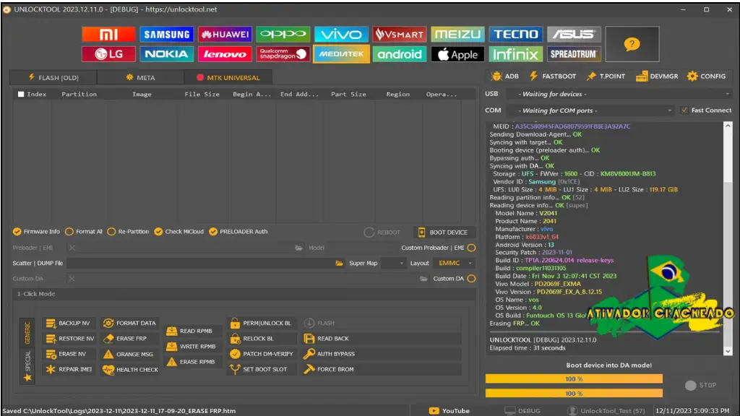Clear the Preloader EMI field X icon
This screenshot has height=416, width=740.
click(72, 248)
